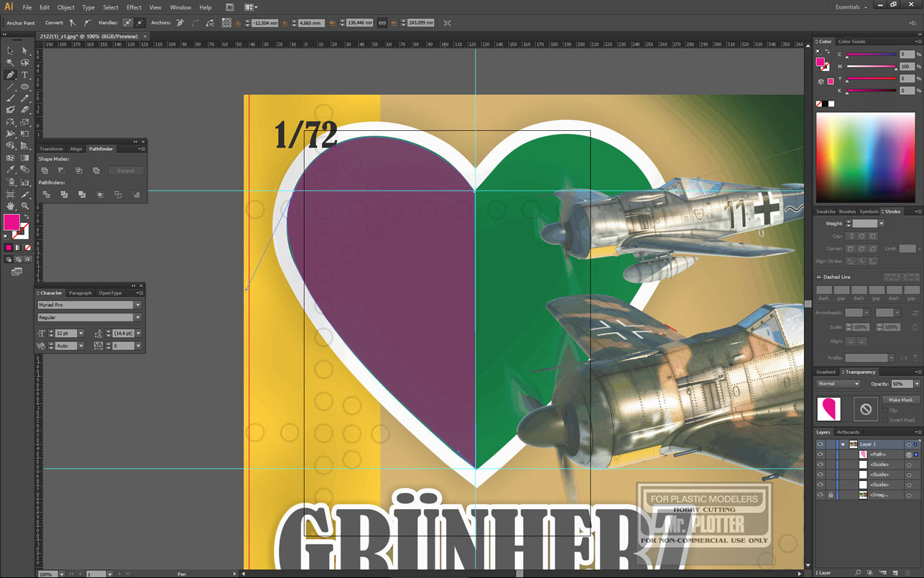This screenshot has width=924, height=578.
Task: Switch to the Color Guide tab
Action: 852,41
